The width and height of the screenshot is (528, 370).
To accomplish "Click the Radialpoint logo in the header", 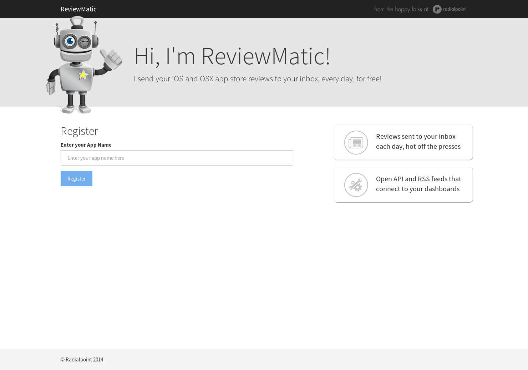I will [x=450, y=9].
